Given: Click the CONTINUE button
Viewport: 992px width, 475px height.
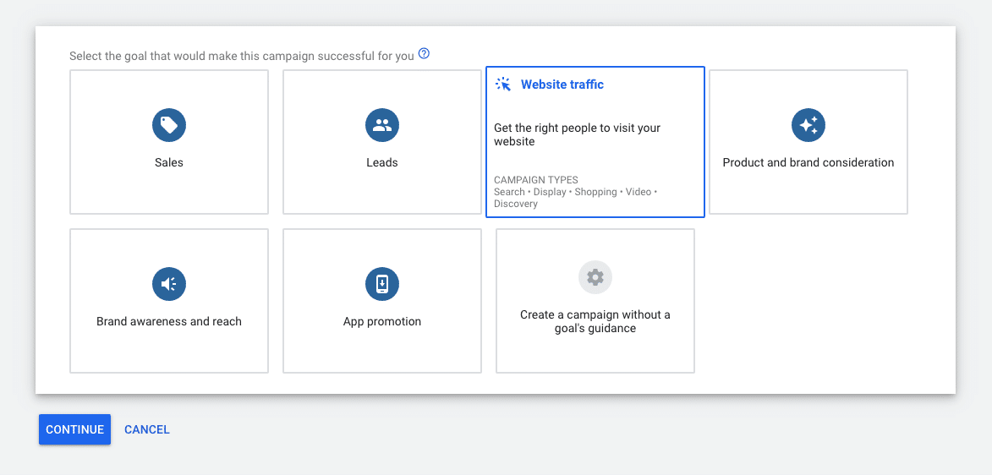Looking at the screenshot, I should coord(74,429).
